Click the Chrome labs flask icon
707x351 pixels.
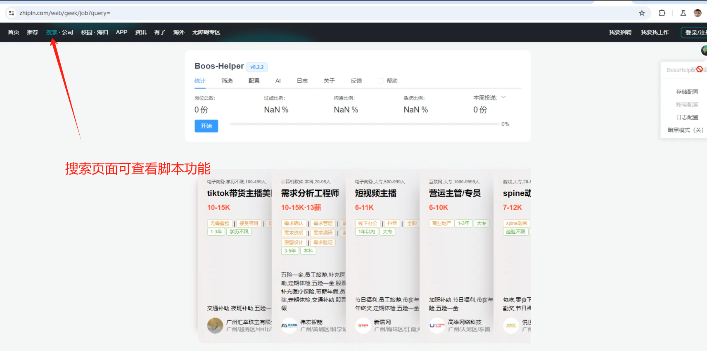[x=683, y=13]
